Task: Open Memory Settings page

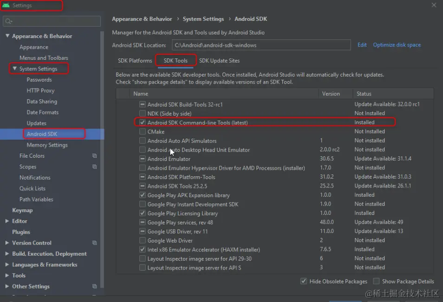Action: click(x=47, y=145)
